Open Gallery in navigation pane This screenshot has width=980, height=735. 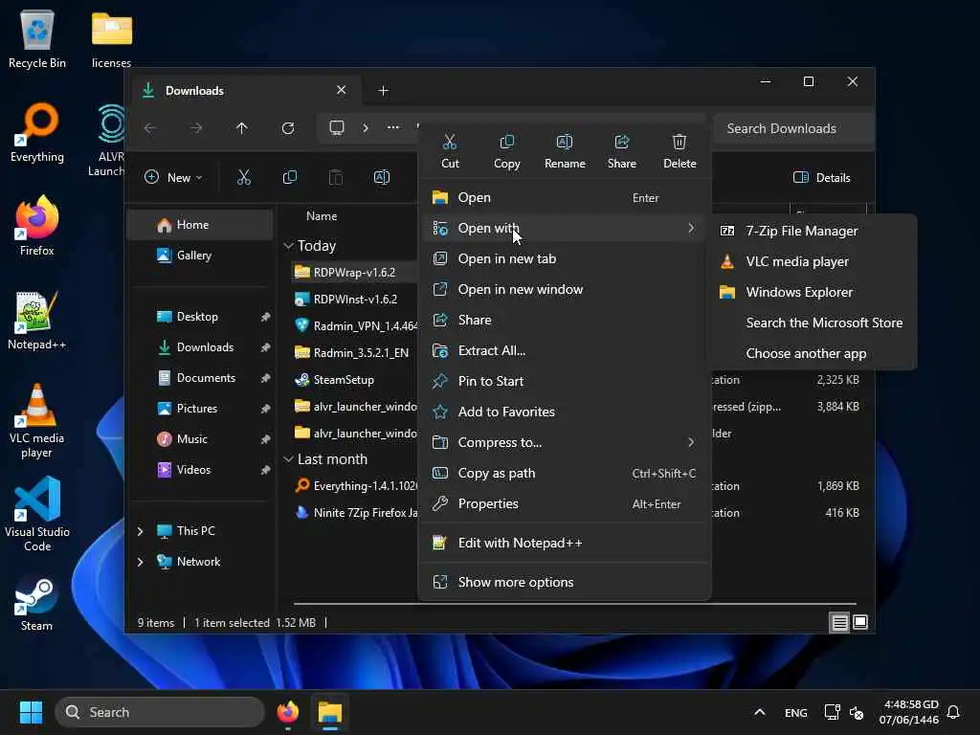coord(200,256)
